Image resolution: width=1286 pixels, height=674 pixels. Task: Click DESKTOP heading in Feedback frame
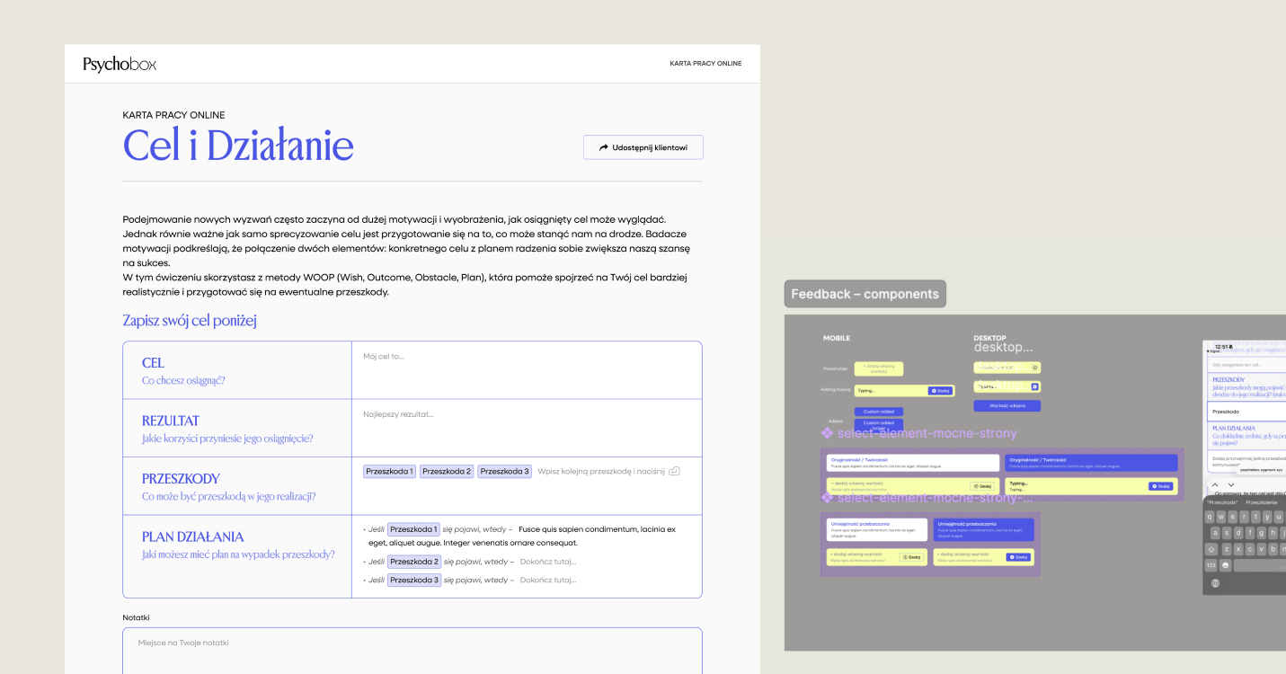tap(990, 338)
